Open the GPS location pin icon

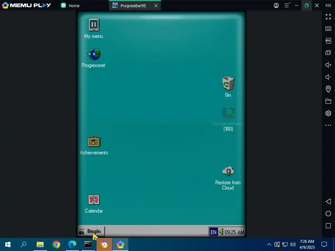click(x=328, y=89)
